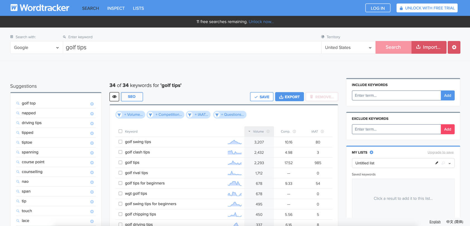Rename Untitled list with pencil icon
The height and width of the screenshot is (226, 470).
pos(437,163)
